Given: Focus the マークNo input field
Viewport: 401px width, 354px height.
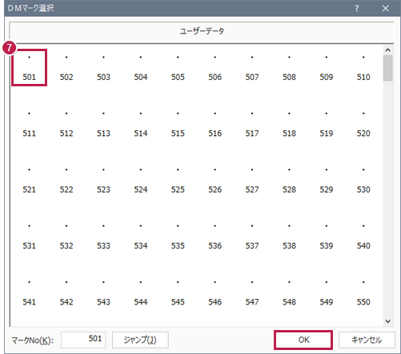Looking at the screenshot, I should 83,340.
